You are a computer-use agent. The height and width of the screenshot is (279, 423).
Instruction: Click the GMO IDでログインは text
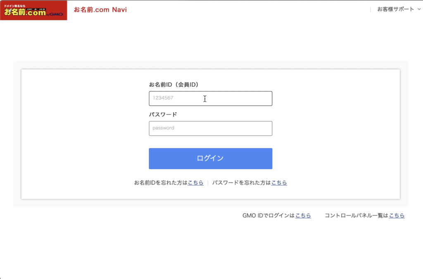point(269,216)
